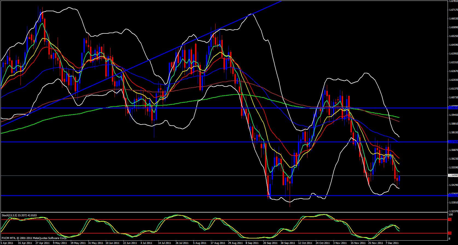Image resolution: width=458 pixels, height=245 pixels.
Task: Click the 10 Jun 2011 date label
Action: [x=112, y=243]
